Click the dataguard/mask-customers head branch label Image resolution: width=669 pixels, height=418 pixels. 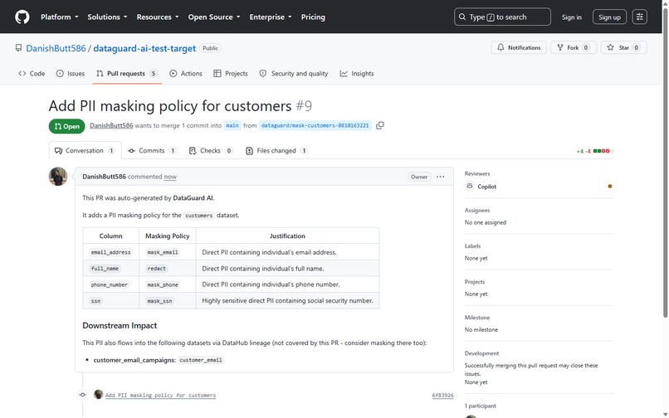click(315, 125)
